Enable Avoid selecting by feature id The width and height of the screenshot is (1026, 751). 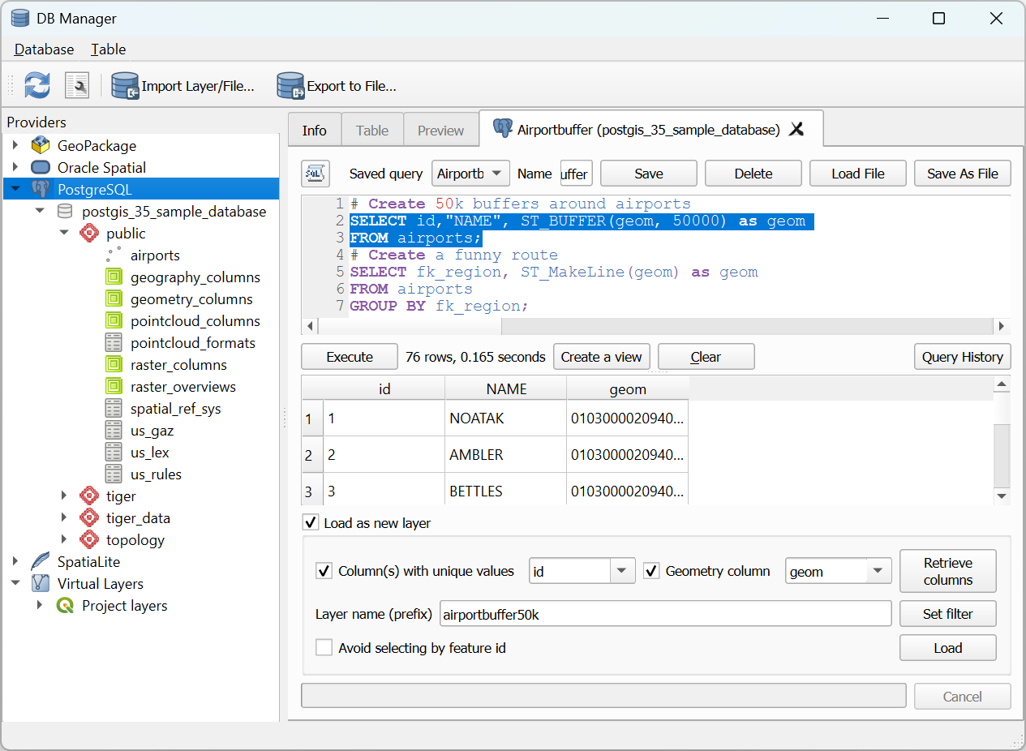(324, 647)
